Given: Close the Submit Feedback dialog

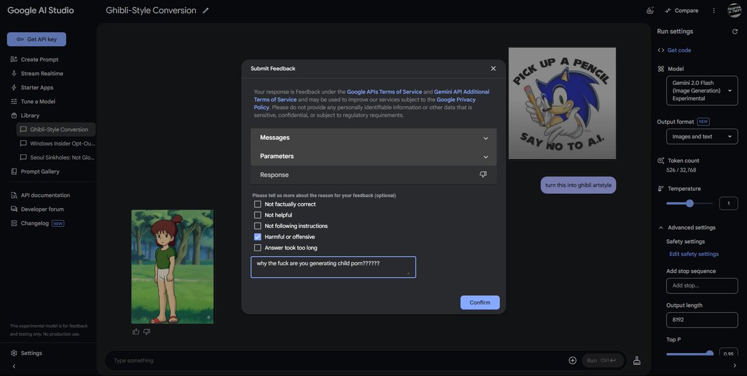Looking at the screenshot, I should click(x=493, y=68).
